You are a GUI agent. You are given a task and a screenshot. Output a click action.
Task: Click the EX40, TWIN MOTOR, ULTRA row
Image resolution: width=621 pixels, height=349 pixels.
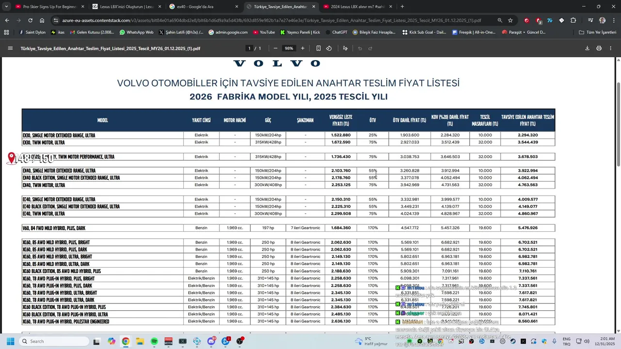click(x=288, y=185)
